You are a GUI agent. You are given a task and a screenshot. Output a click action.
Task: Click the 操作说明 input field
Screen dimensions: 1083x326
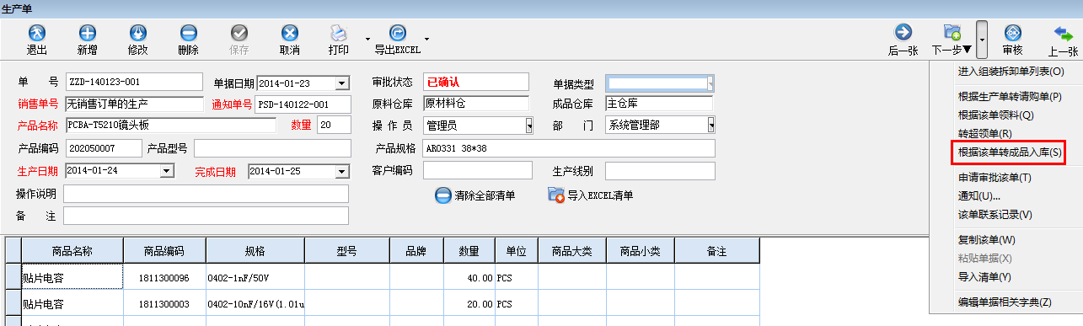point(206,194)
